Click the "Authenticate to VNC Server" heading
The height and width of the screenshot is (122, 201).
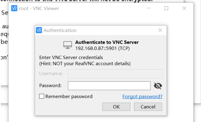click(x=107, y=42)
